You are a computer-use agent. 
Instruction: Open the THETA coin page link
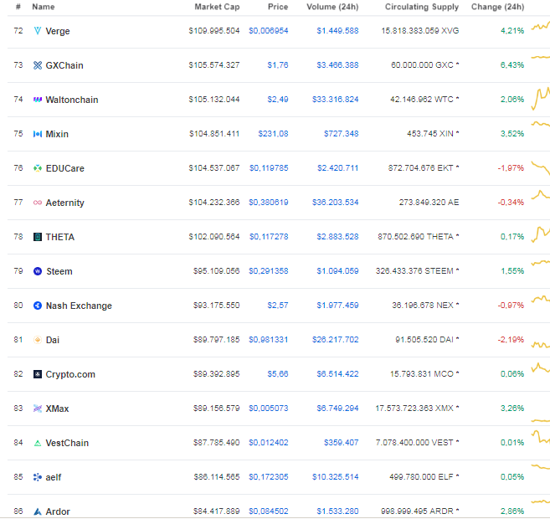[60, 238]
